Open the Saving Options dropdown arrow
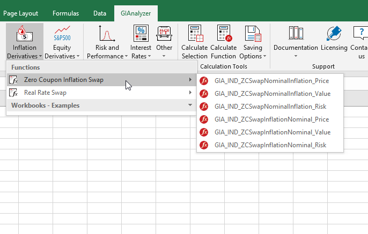 pos(265,56)
